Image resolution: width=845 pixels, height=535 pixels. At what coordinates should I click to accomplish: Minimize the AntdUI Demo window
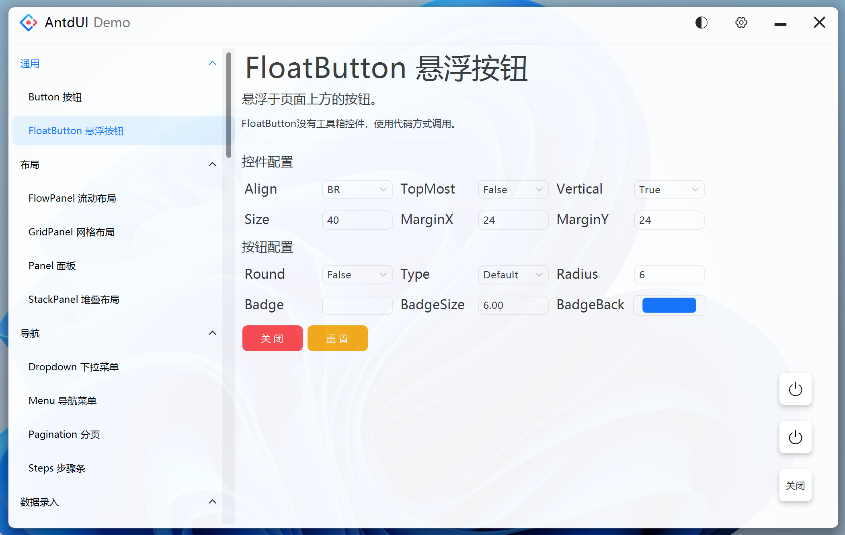pyautogui.click(x=780, y=23)
